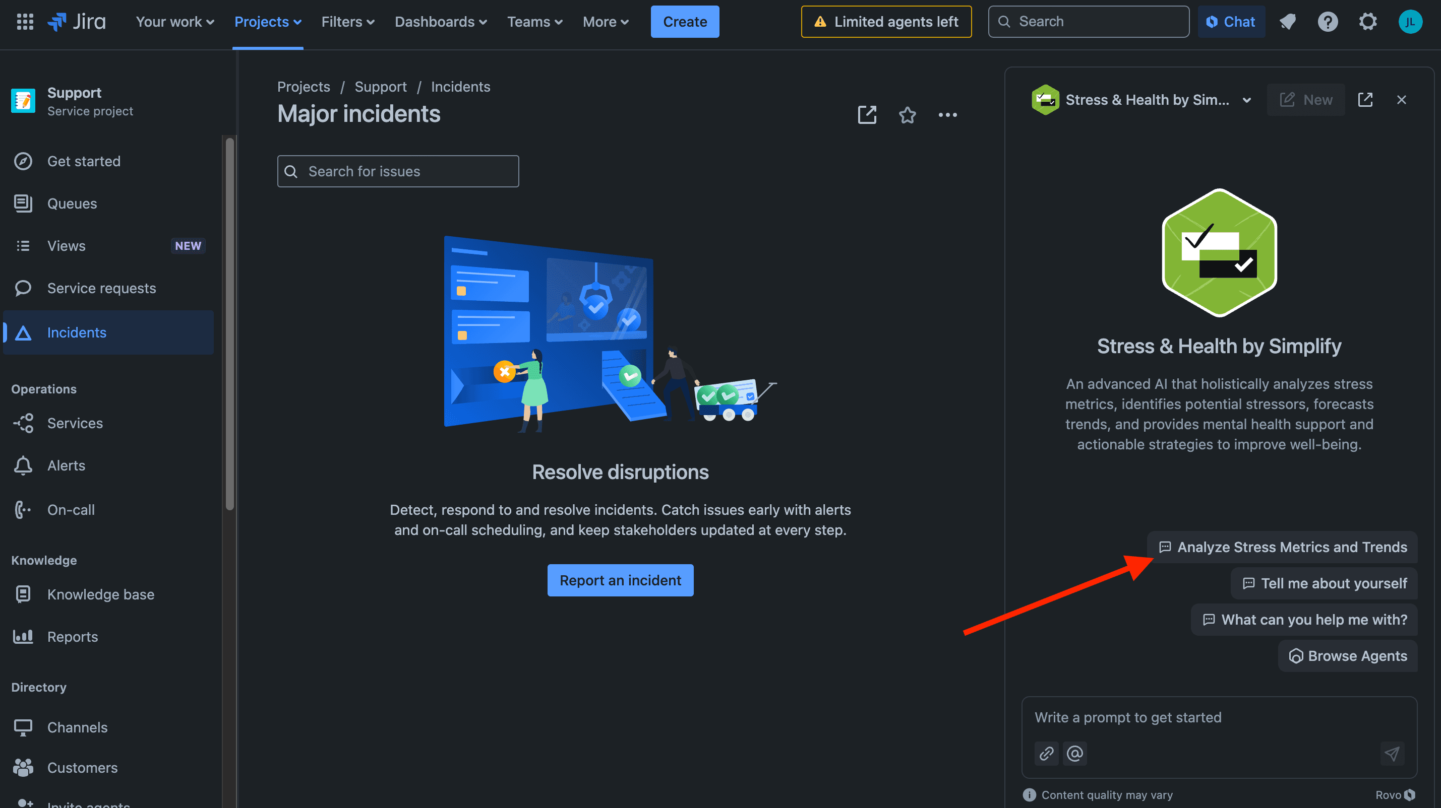Open Queues in the sidebar
This screenshot has height=808, width=1441.
tap(108, 204)
